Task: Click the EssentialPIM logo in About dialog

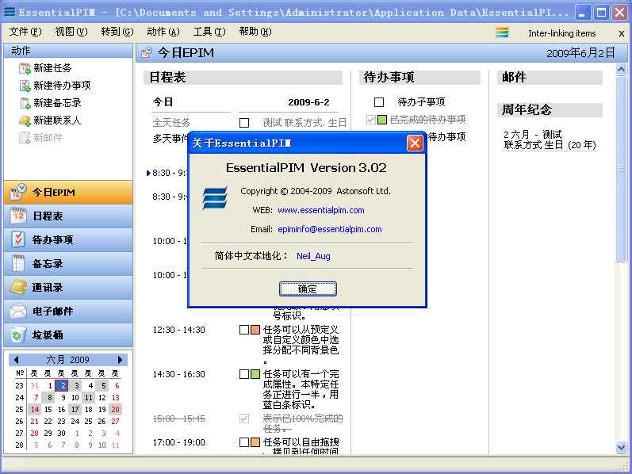Action: 215,197
